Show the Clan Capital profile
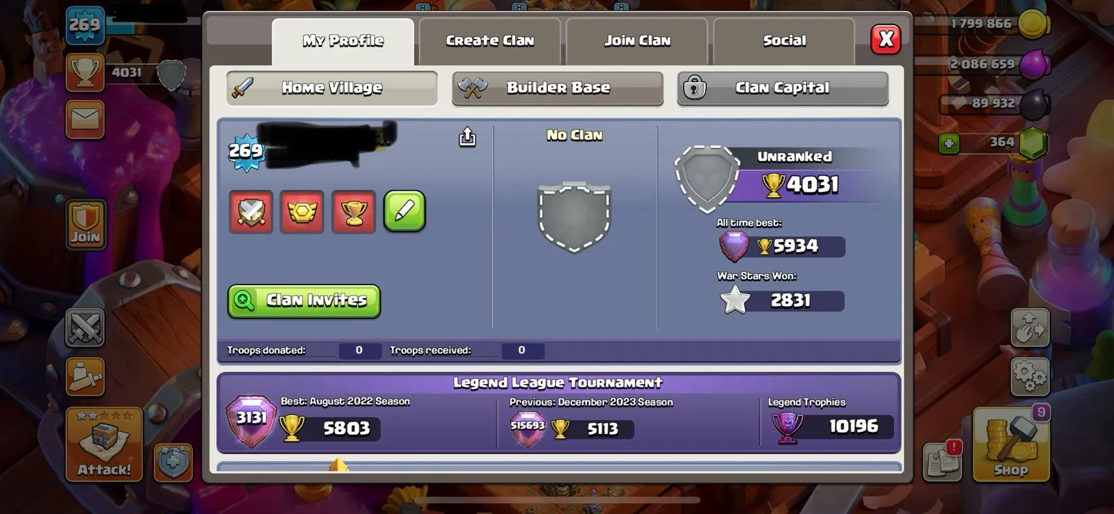The height and width of the screenshot is (514, 1114). 783,88
